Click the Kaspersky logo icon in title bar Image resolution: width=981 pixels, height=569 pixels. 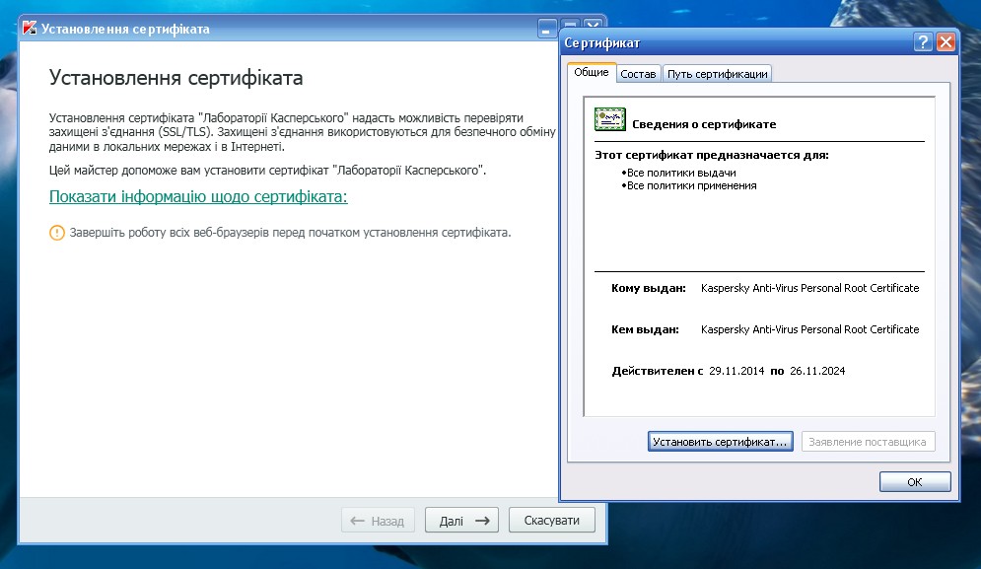click(30, 29)
